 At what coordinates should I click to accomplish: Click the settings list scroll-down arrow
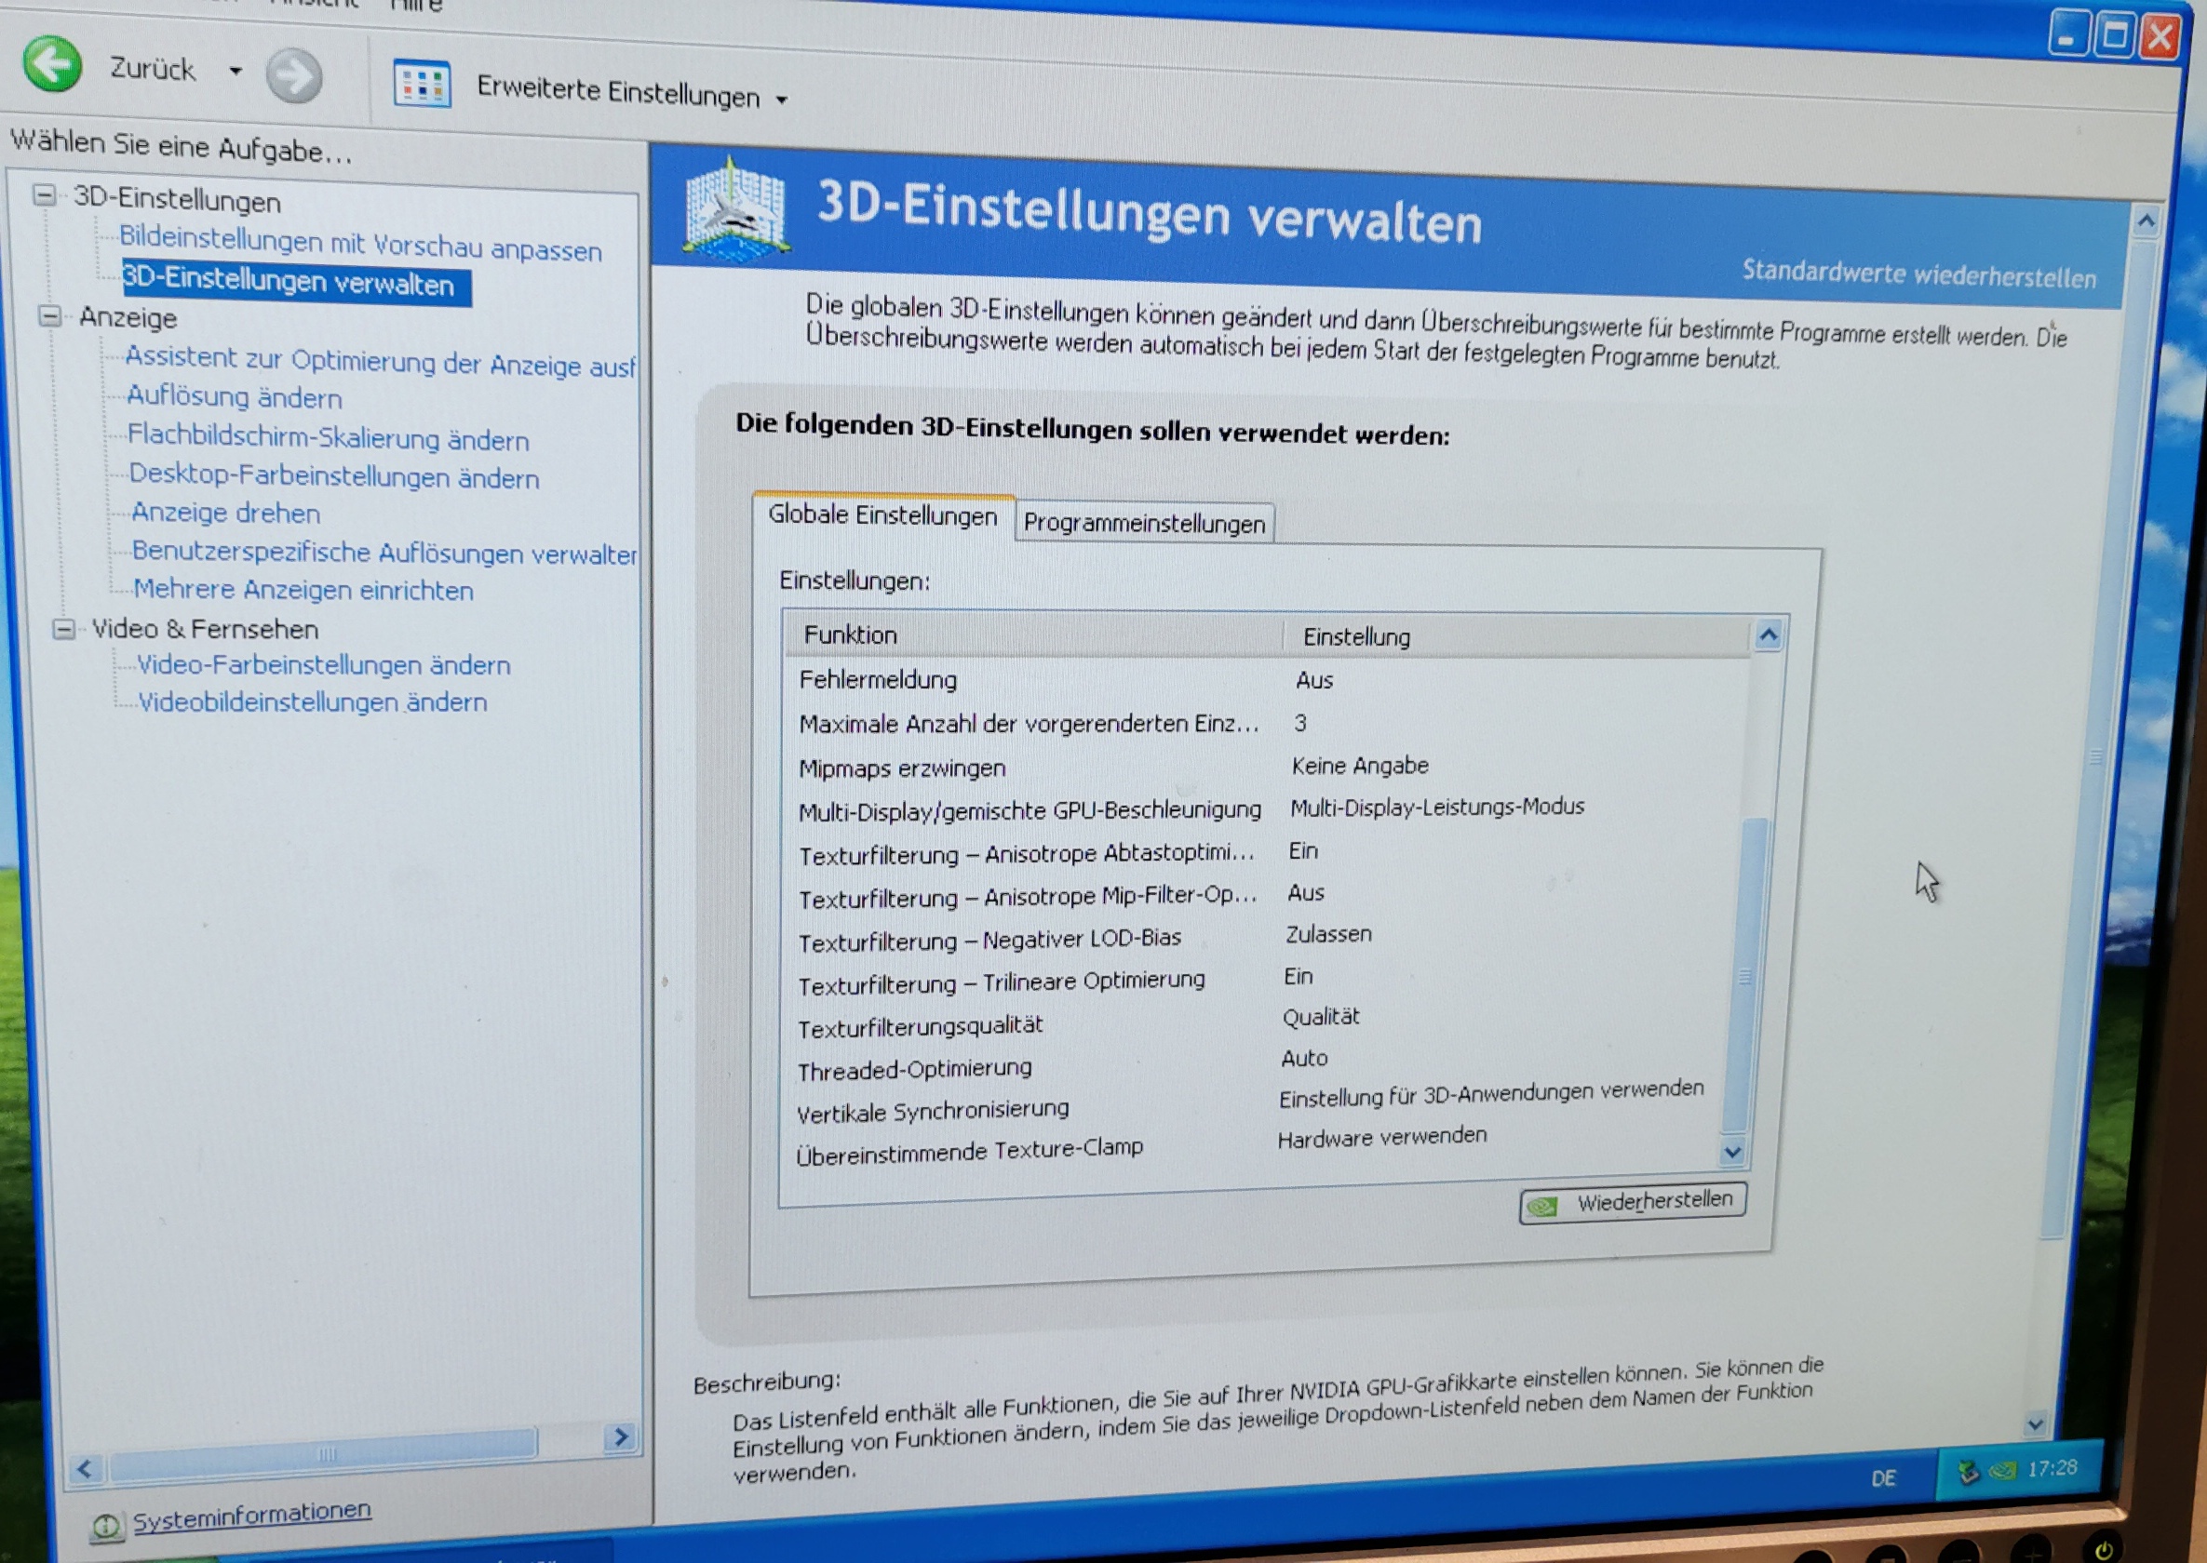1732,1152
